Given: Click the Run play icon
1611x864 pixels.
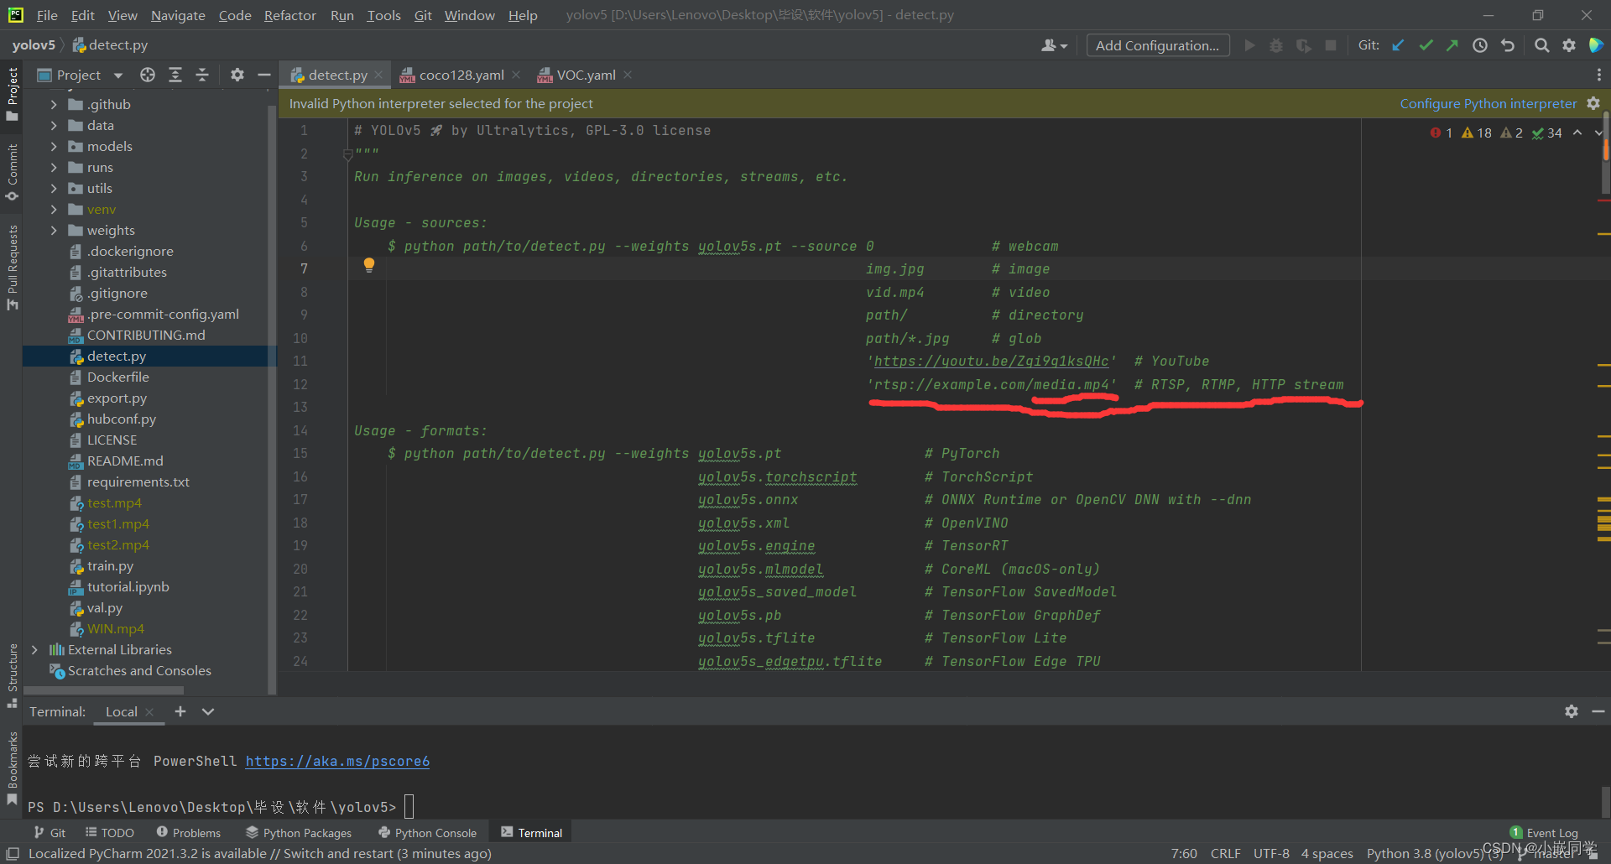Looking at the screenshot, I should pos(1249,45).
